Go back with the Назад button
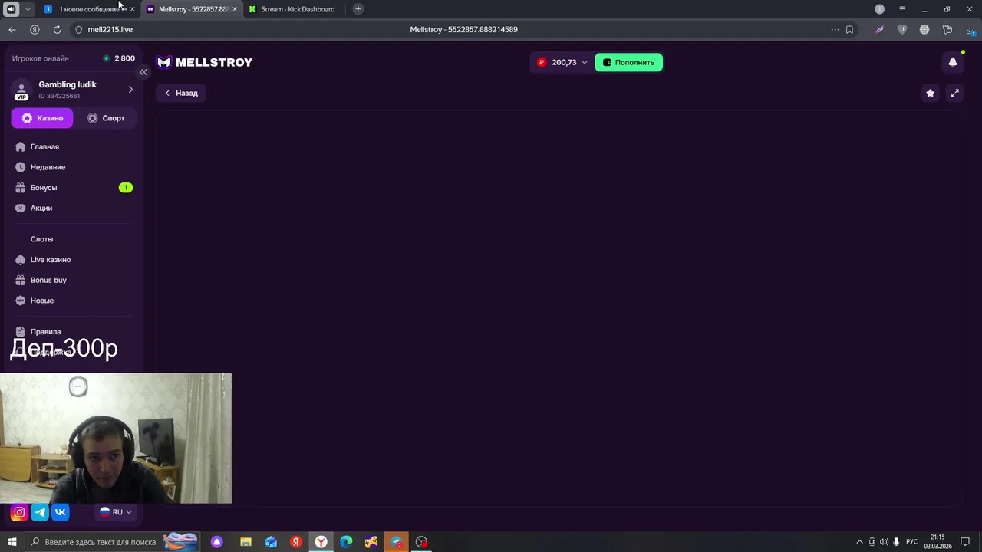982x552 pixels. pyautogui.click(x=181, y=93)
